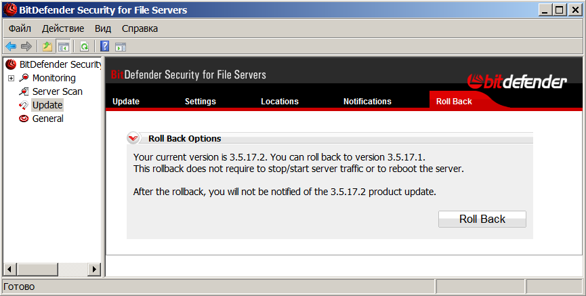Open the Server Scan tree item
The image size is (586, 296).
click(57, 91)
